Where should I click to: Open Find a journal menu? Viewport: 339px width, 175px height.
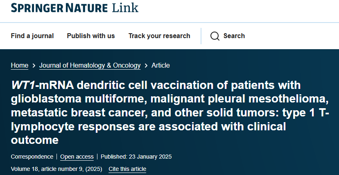32,36
